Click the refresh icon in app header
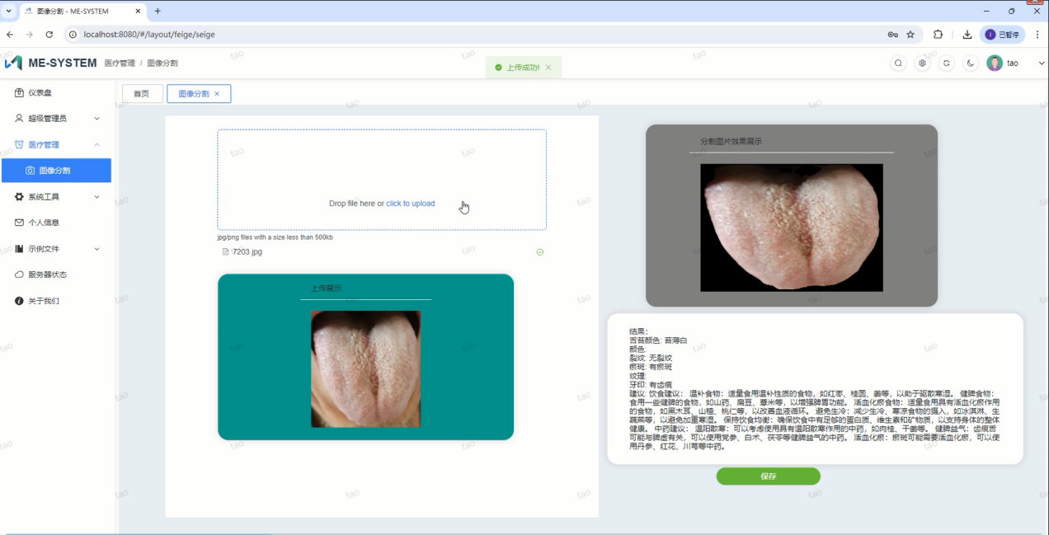The height and width of the screenshot is (535, 1049). 947,63
